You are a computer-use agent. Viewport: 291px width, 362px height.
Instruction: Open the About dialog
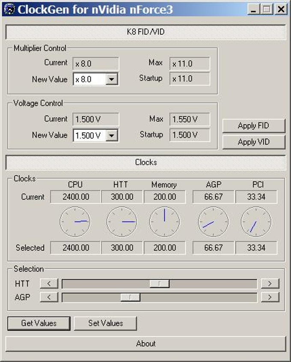(x=146, y=344)
